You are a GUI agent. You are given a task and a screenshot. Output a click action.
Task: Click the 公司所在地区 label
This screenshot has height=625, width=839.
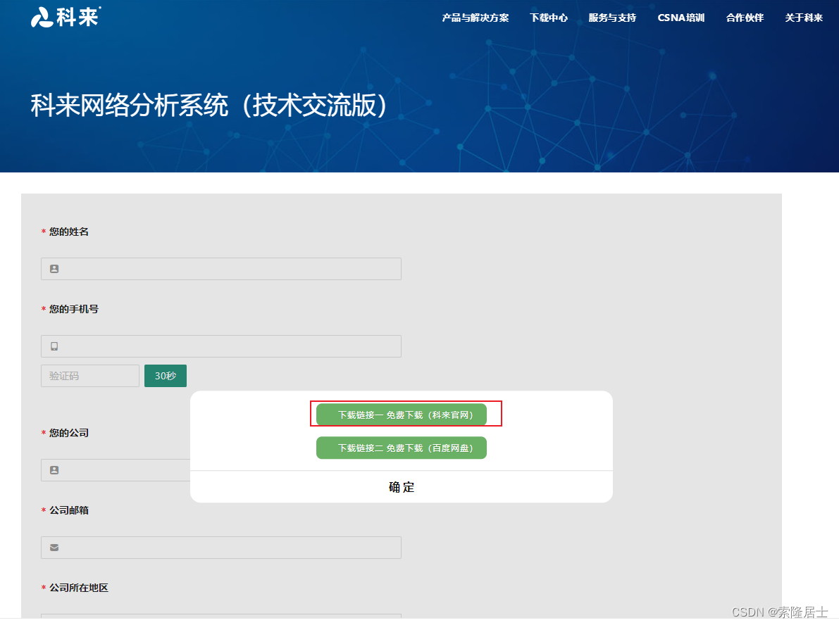tap(79, 588)
